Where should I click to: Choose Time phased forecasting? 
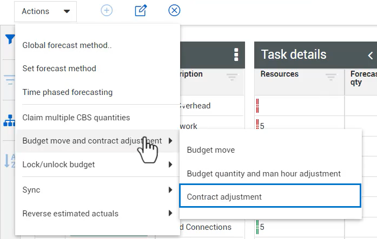tap(68, 92)
